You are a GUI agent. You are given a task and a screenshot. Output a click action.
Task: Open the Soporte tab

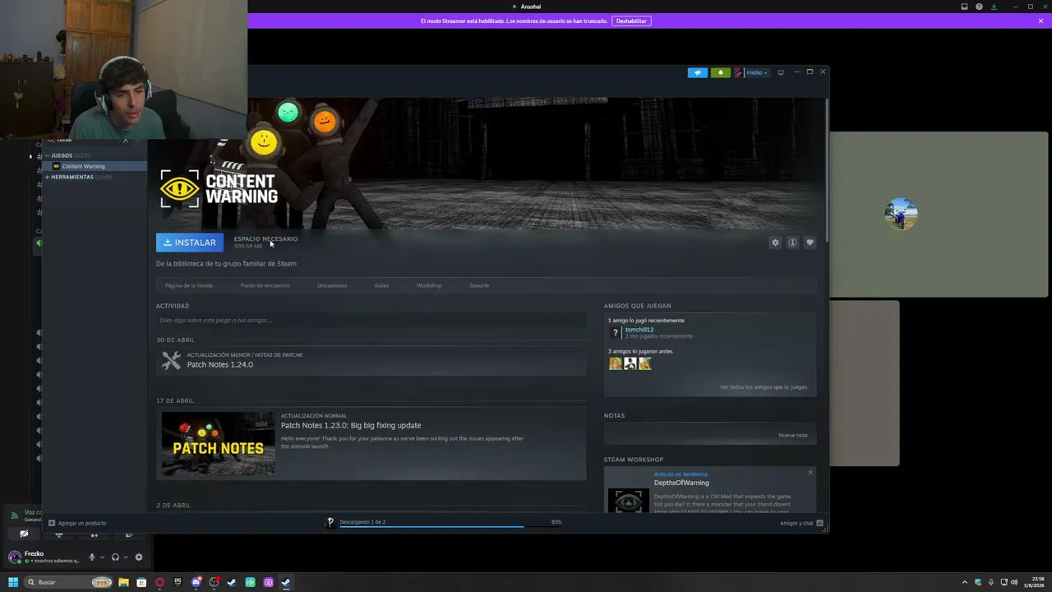click(479, 285)
